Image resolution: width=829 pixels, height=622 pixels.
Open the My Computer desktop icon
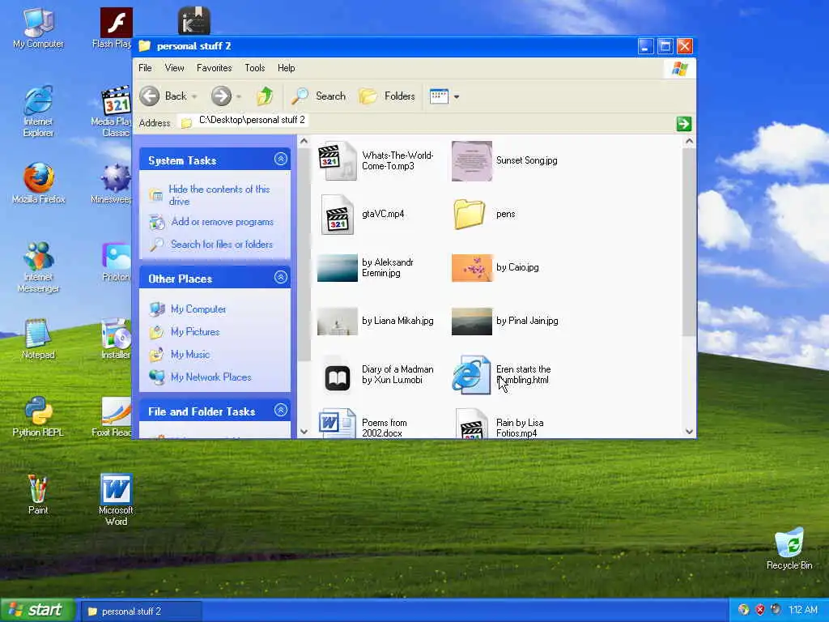click(x=39, y=28)
